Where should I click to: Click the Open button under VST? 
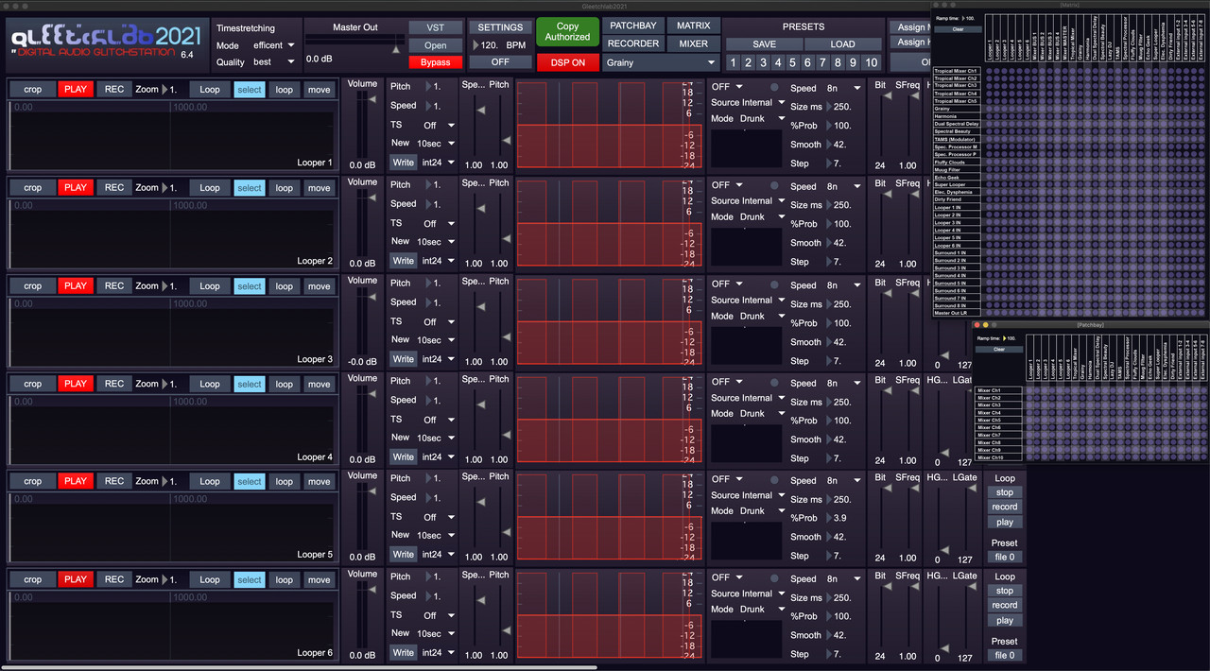(x=436, y=45)
